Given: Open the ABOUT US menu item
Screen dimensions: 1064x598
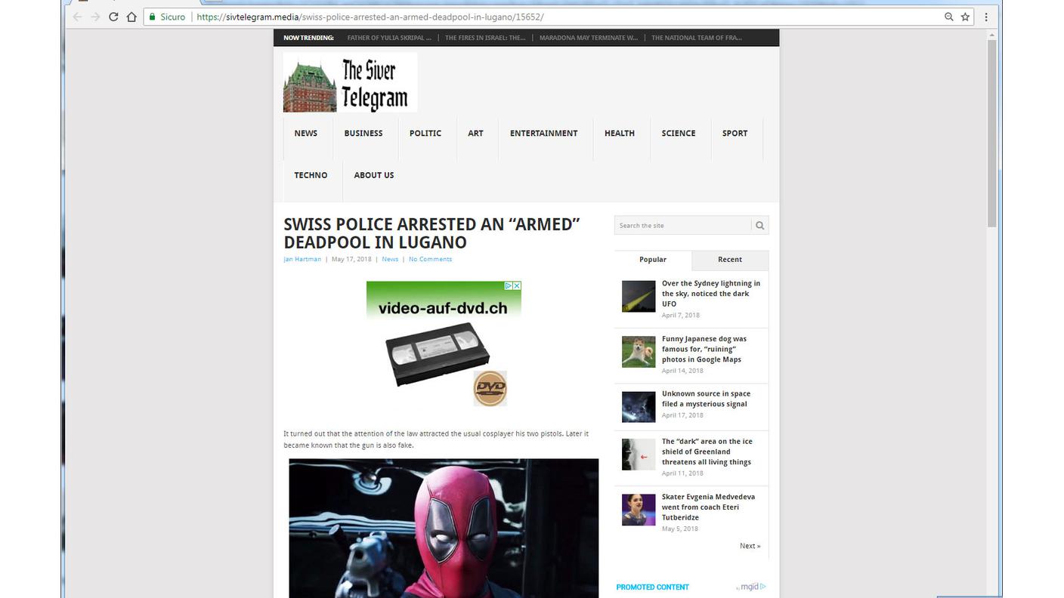Looking at the screenshot, I should (374, 175).
